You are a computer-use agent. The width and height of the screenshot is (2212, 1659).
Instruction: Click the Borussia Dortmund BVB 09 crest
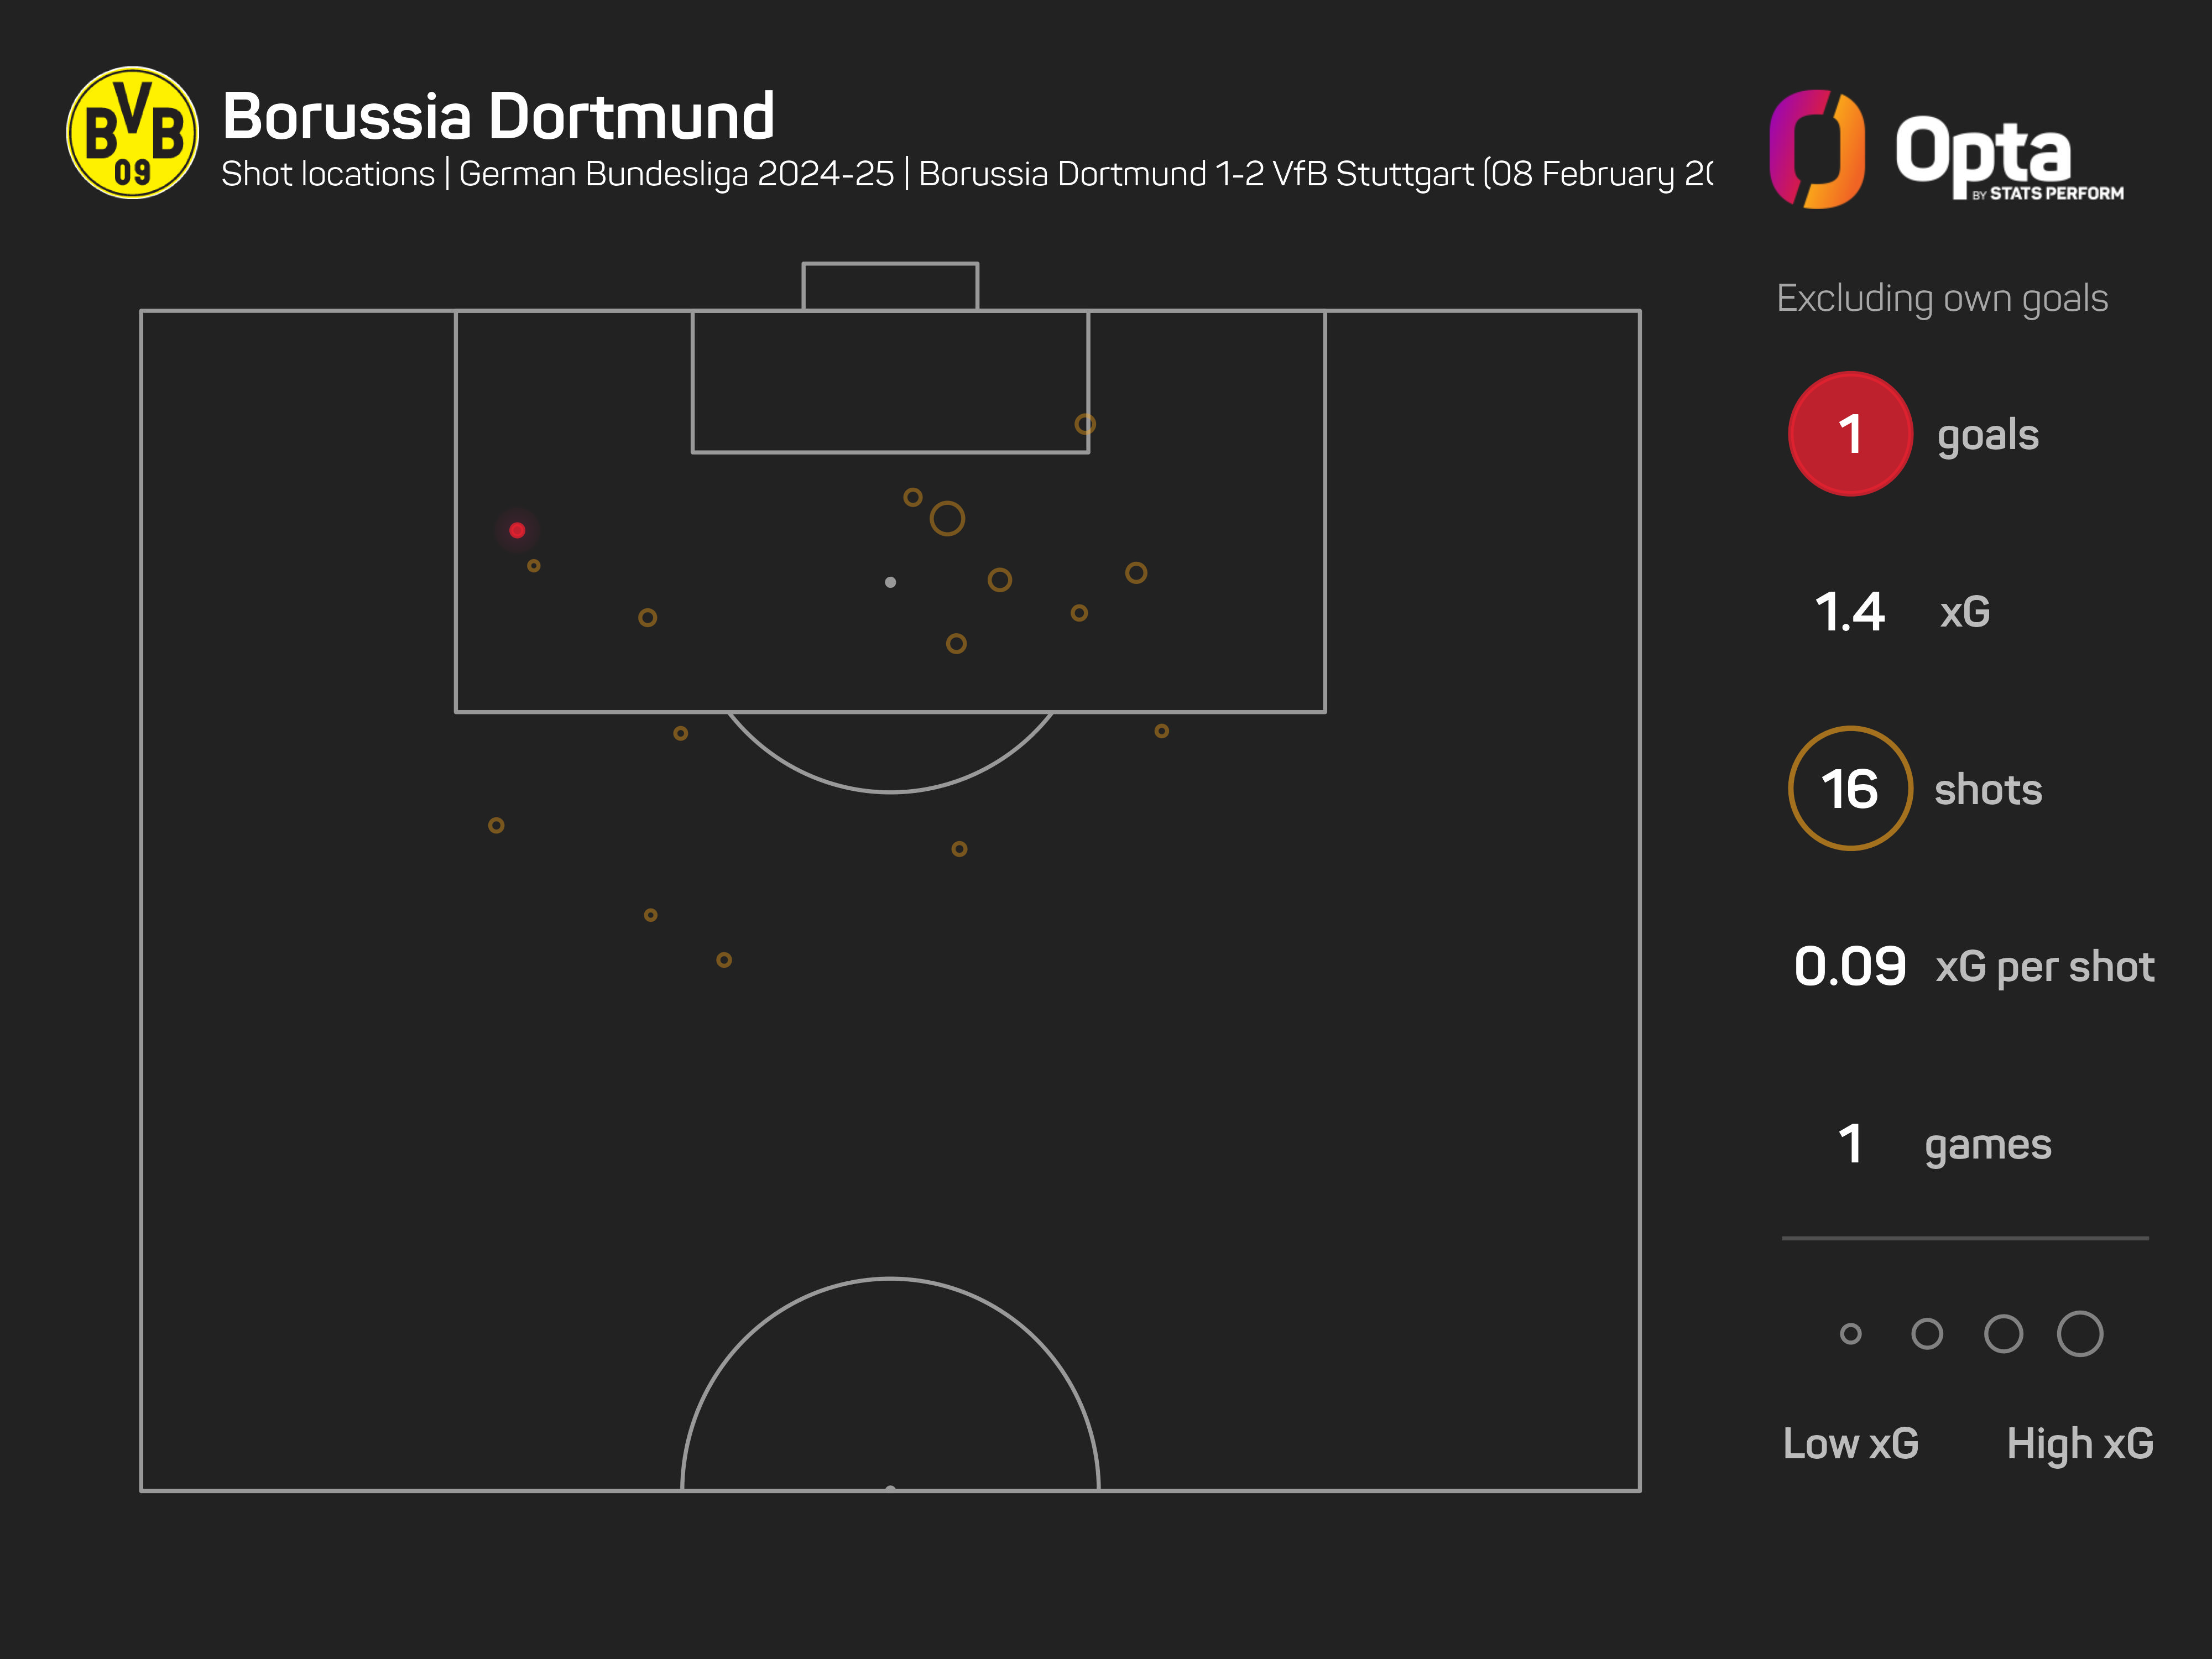(132, 133)
